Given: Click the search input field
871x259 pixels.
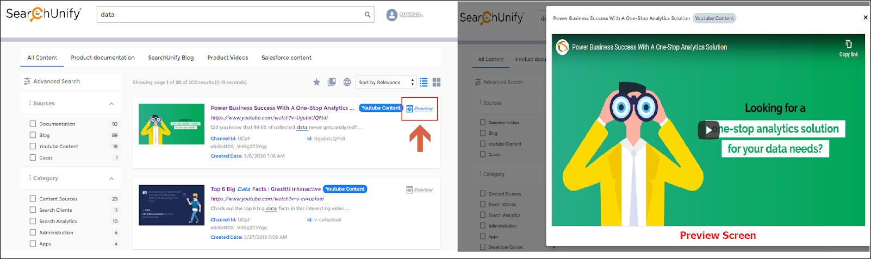Looking at the screenshot, I should (228, 15).
